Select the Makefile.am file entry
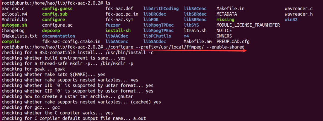 click(197, 41)
